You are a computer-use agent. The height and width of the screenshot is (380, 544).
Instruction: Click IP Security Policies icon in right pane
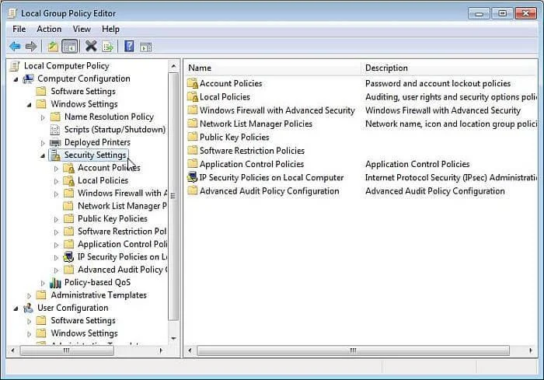pos(192,177)
